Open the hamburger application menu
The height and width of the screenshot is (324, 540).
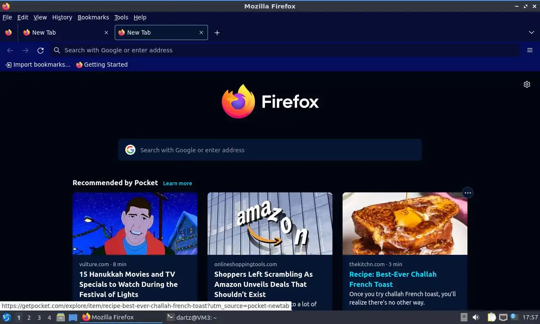(x=530, y=50)
